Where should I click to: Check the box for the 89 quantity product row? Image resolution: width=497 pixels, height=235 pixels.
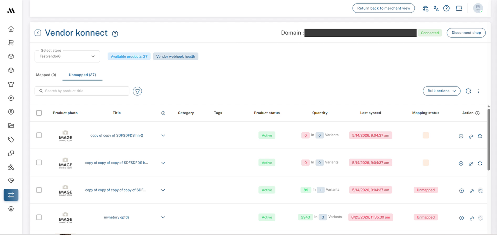click(x=39, y=190)
